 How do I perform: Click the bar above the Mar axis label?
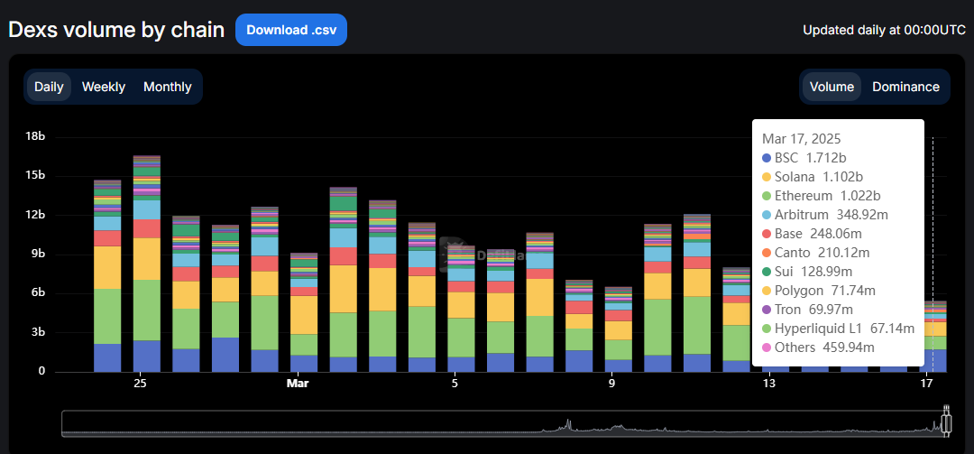(304, 312)
